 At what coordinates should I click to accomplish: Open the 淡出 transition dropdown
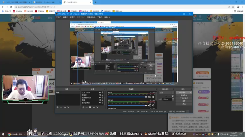pyautogui.click(x=166, y=93)
